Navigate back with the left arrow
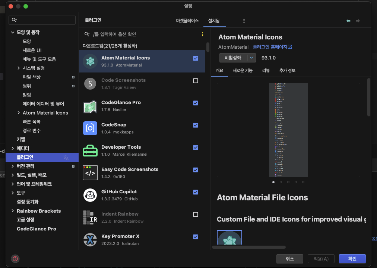Screen dimensions: 377x268 348,21
